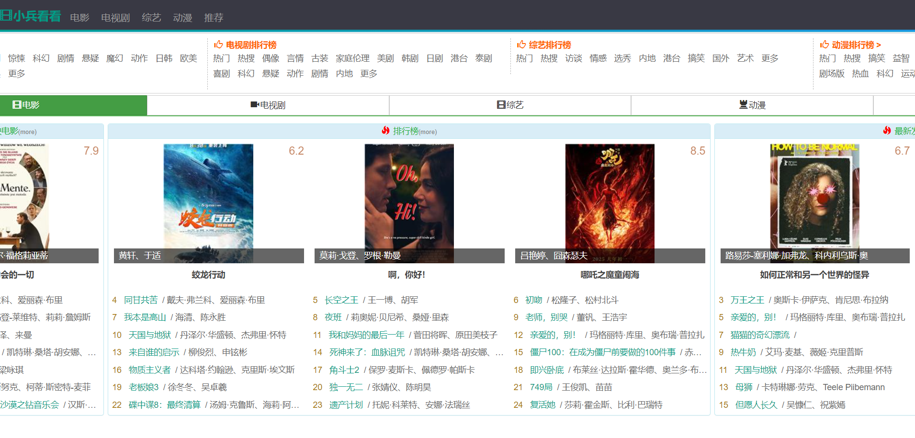Click the 749局 ranking link
Image resolution: width=915 pixels, height=438 pixels.
coord(541,387)
